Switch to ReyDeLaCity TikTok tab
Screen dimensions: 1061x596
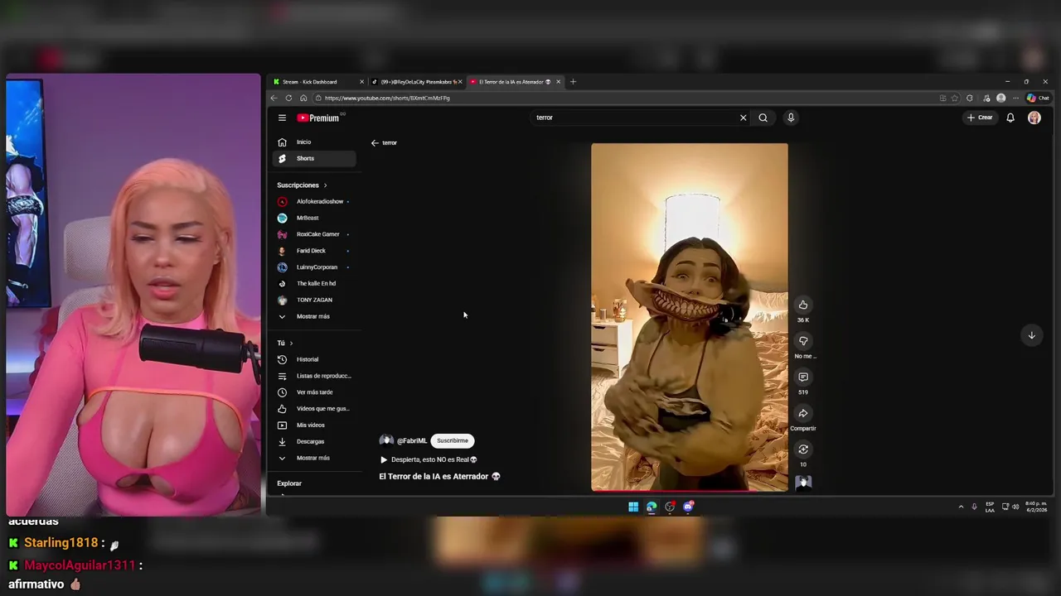pyautogui.click(x=417, y=82)
